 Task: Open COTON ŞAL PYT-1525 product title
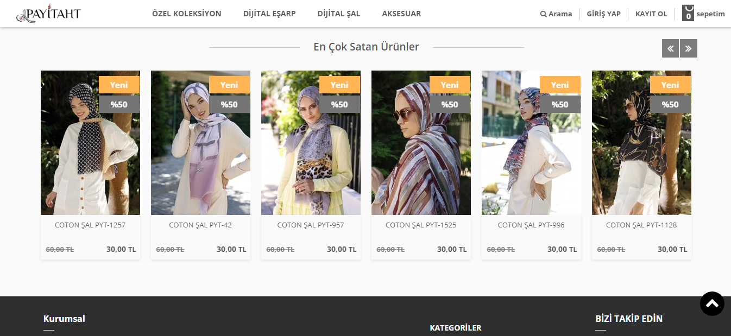point(421,225)
